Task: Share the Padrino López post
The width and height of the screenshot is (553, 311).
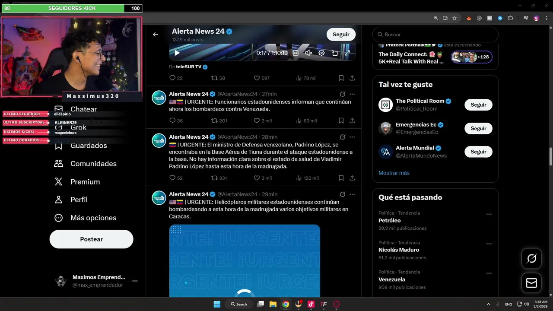Action: pyautogui.click(x=352, y=178)
